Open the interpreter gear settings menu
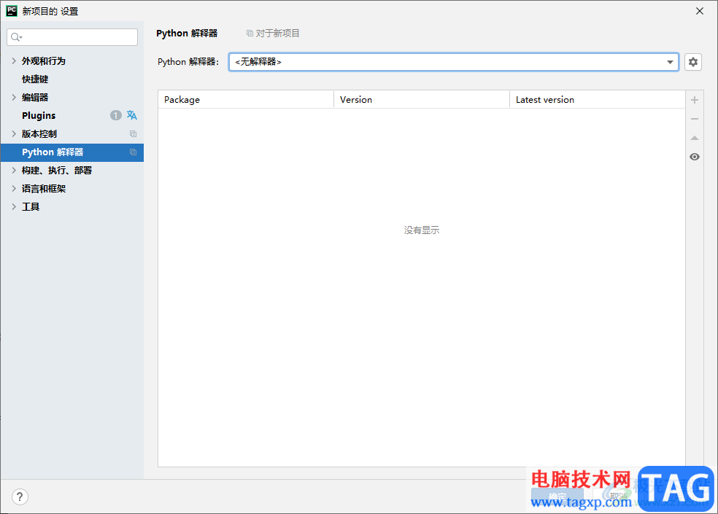The height and width of the screenshot is (514, 718). 692,62
